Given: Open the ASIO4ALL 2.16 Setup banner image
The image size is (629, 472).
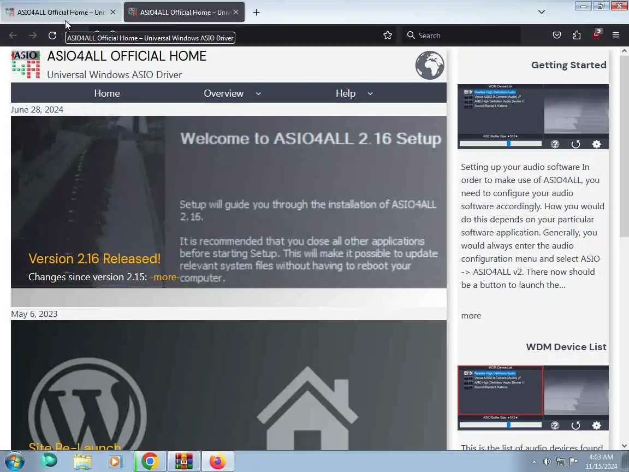Looking at the screenshot, I should coord(229,202).
